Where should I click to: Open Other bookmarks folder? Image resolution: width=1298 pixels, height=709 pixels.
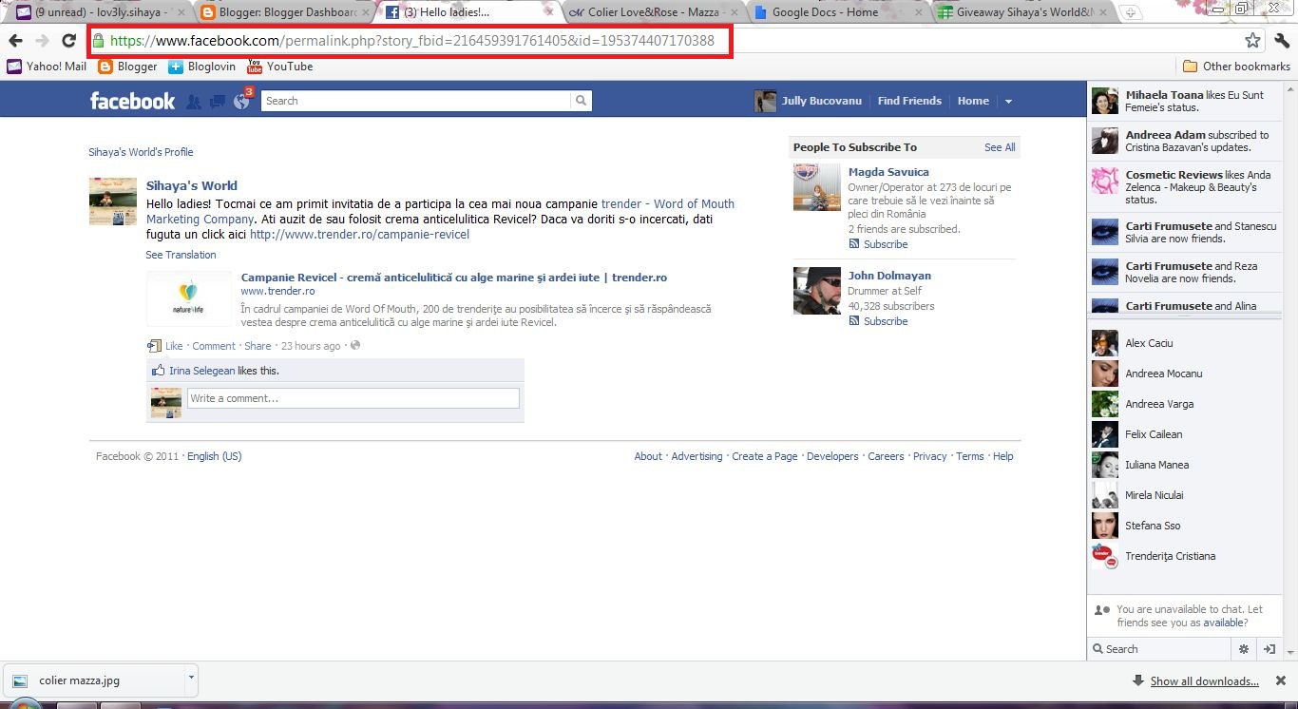coord(1236,67)
